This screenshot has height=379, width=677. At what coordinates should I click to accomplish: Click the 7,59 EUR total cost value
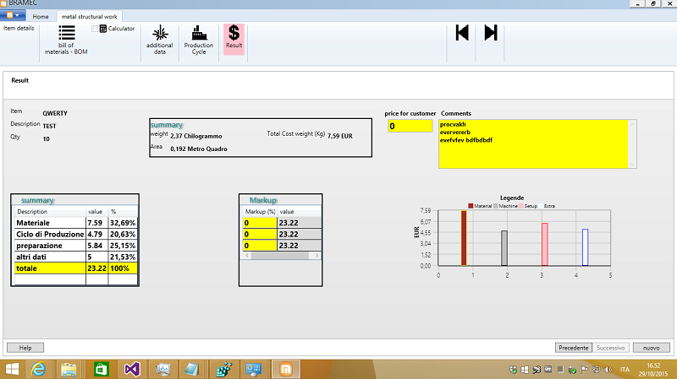tap(340, 136)
